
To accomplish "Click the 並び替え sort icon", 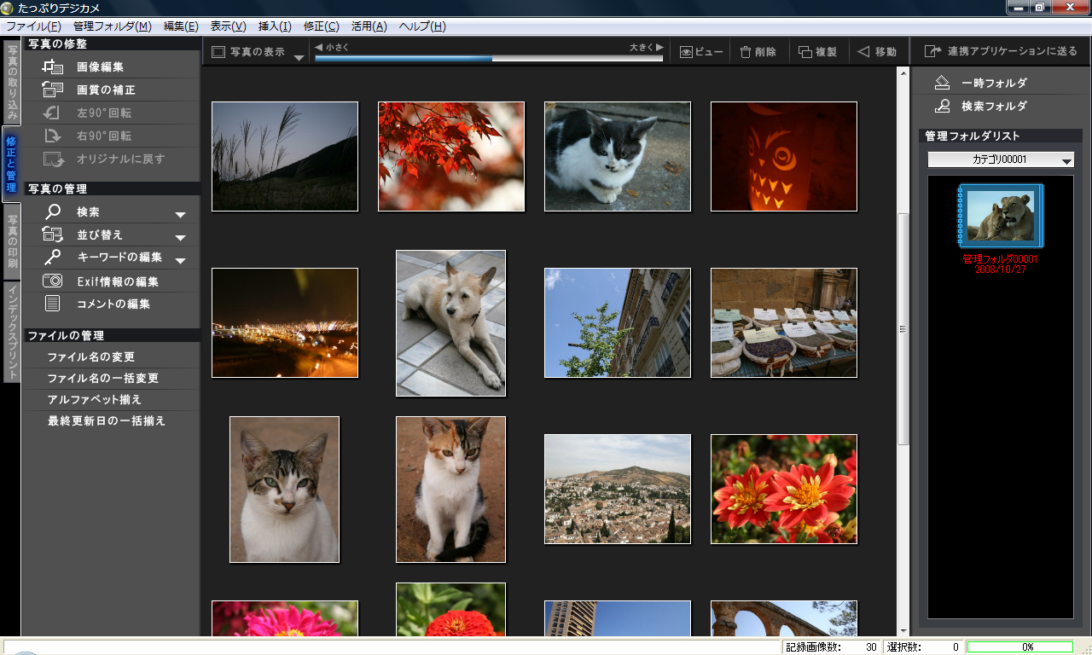I will pos(53,235).
